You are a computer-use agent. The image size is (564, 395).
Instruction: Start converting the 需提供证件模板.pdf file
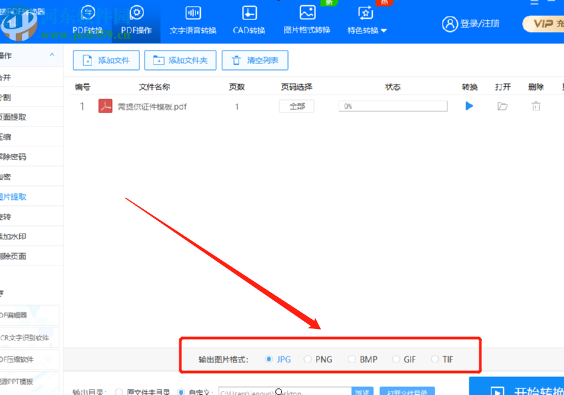point(469,105)
